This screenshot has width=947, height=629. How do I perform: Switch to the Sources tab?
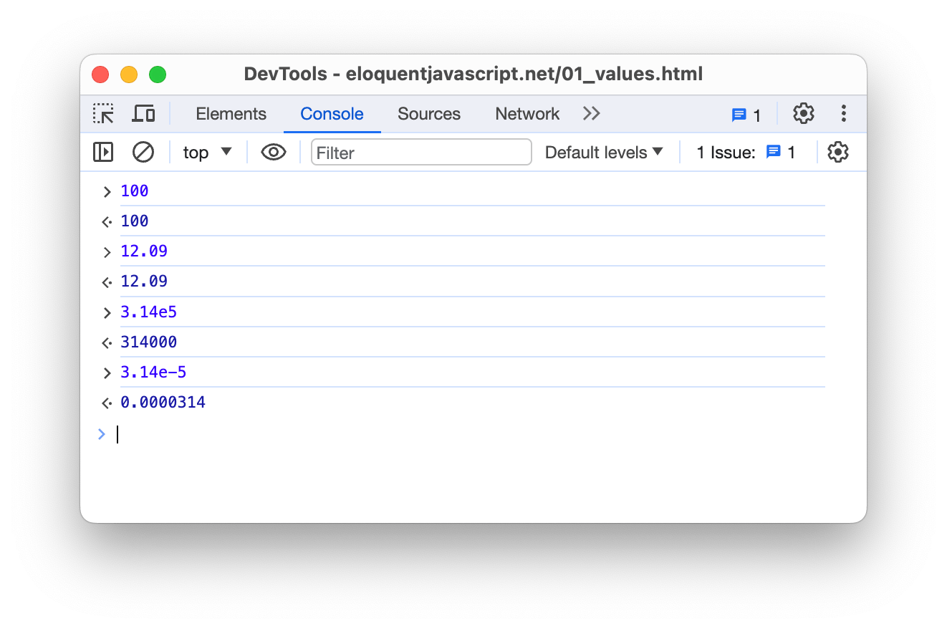point(429,114)
